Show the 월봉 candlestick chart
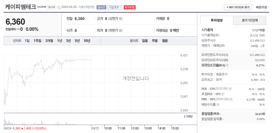Screen dimensions: 274x133 point(165,41)
